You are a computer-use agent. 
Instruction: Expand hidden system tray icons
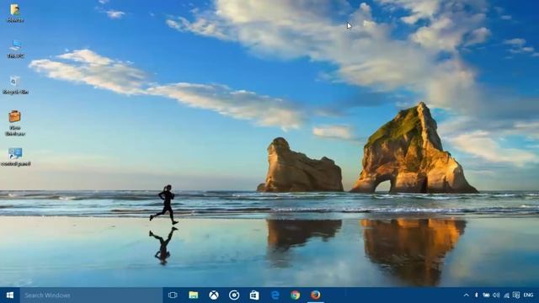point(466,295)
